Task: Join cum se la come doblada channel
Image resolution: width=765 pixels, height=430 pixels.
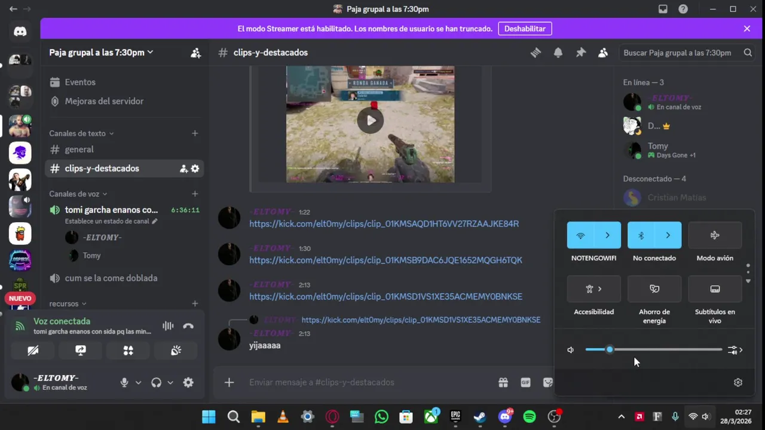Action: click(124, 278)
